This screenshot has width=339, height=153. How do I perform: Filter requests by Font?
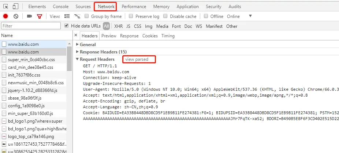click(176, 26)
